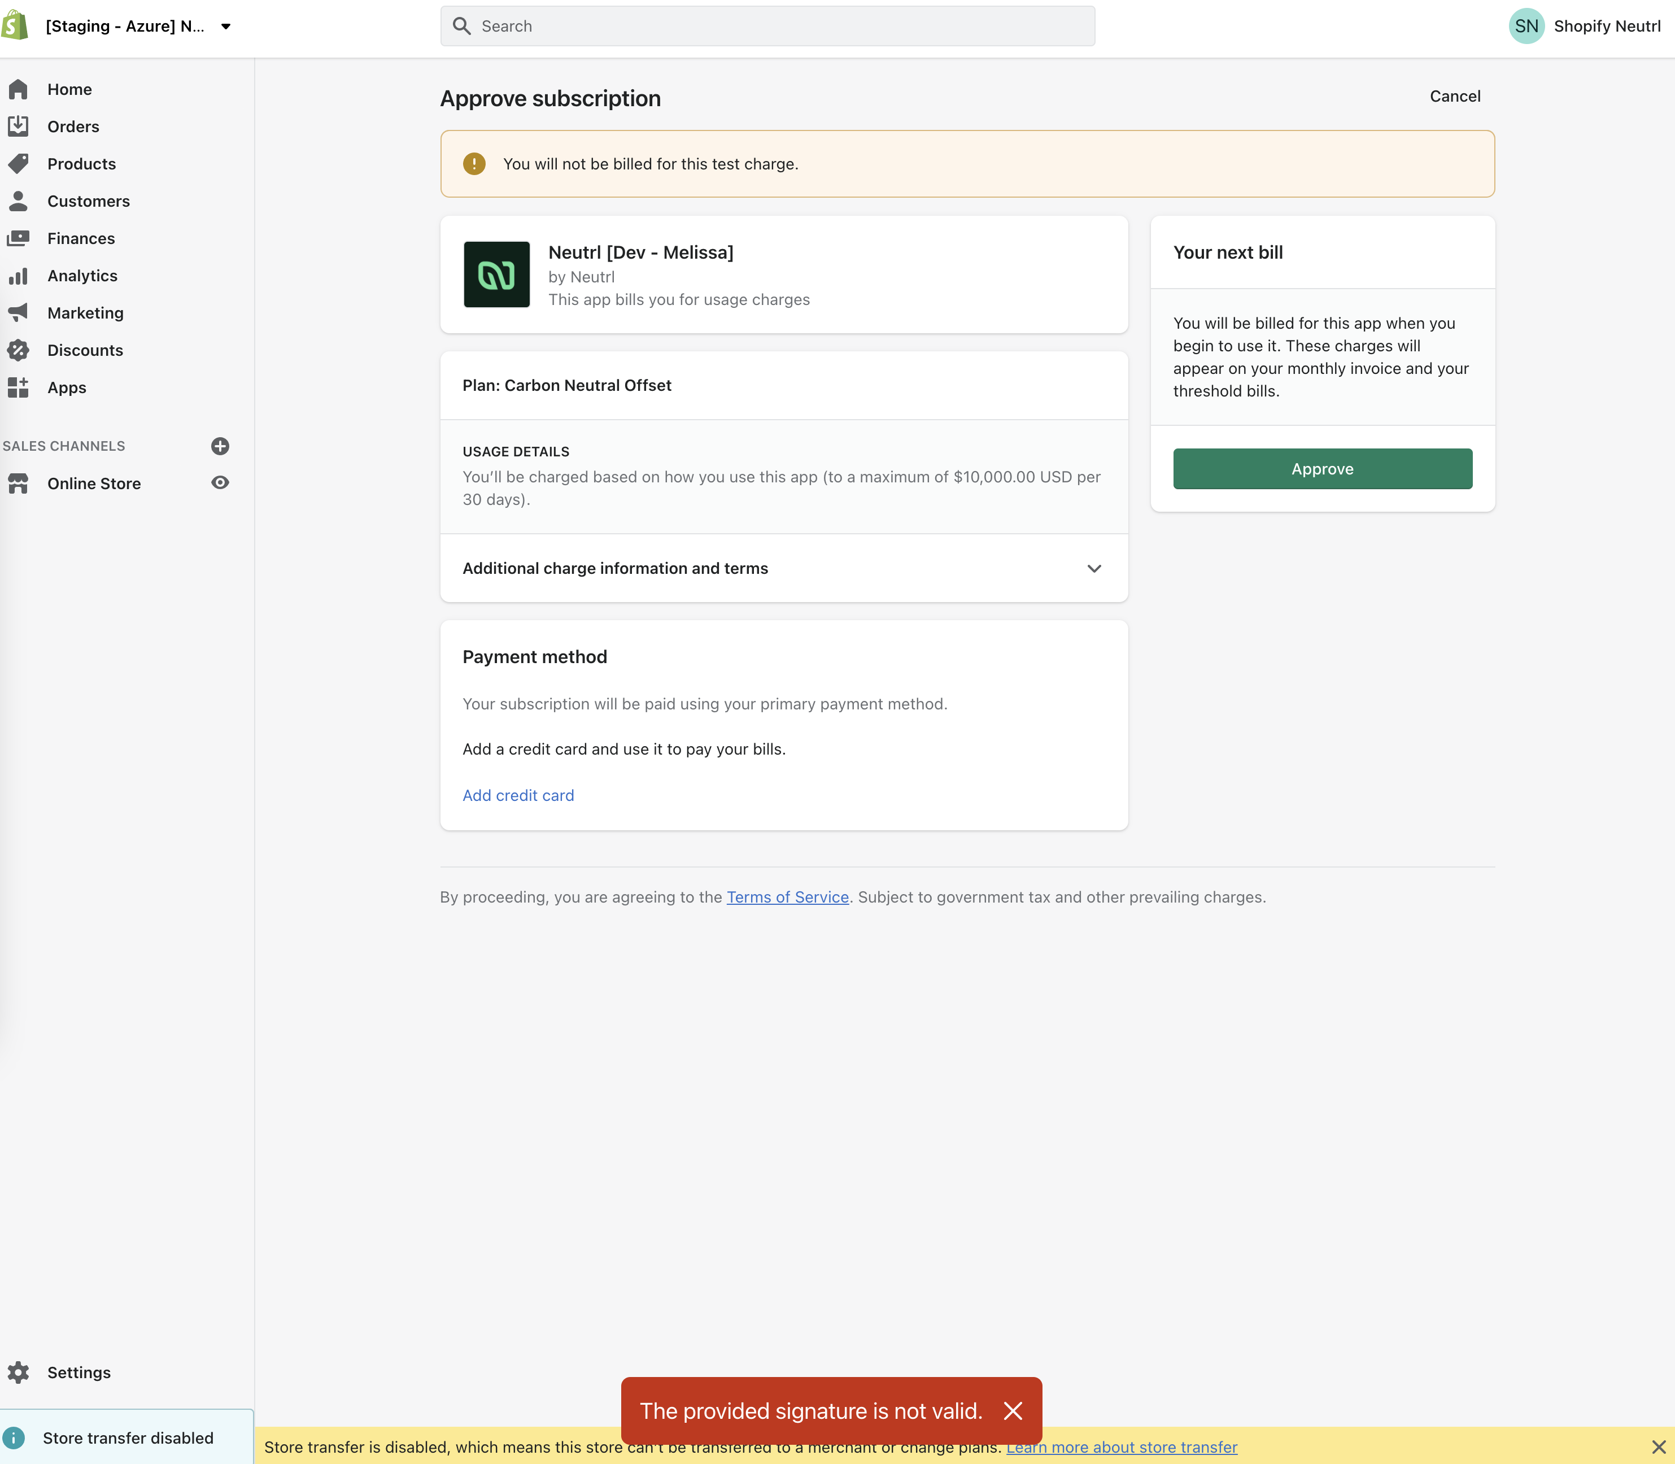Click the Apps grid icon

coord(18,387)
